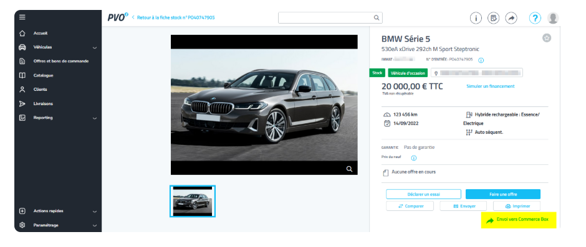Viewport: 586px width, 247px height.
Task: Click the 20 000,00 € TTC price
Action: tap(412, 86)
